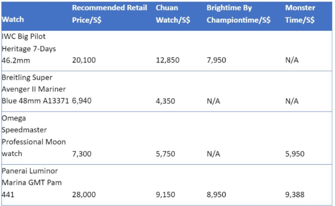The width and height of the screenshot is (335, 206).
Task: Select the Breitling Super Avenger II cell
Action: point(35,89)
